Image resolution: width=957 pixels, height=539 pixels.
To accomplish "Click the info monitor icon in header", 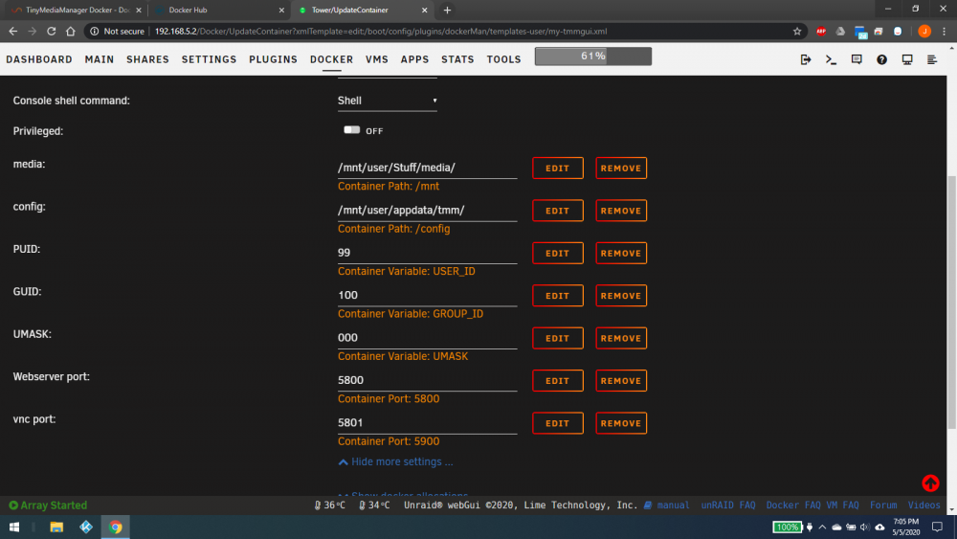I will [x=907, y=59].
